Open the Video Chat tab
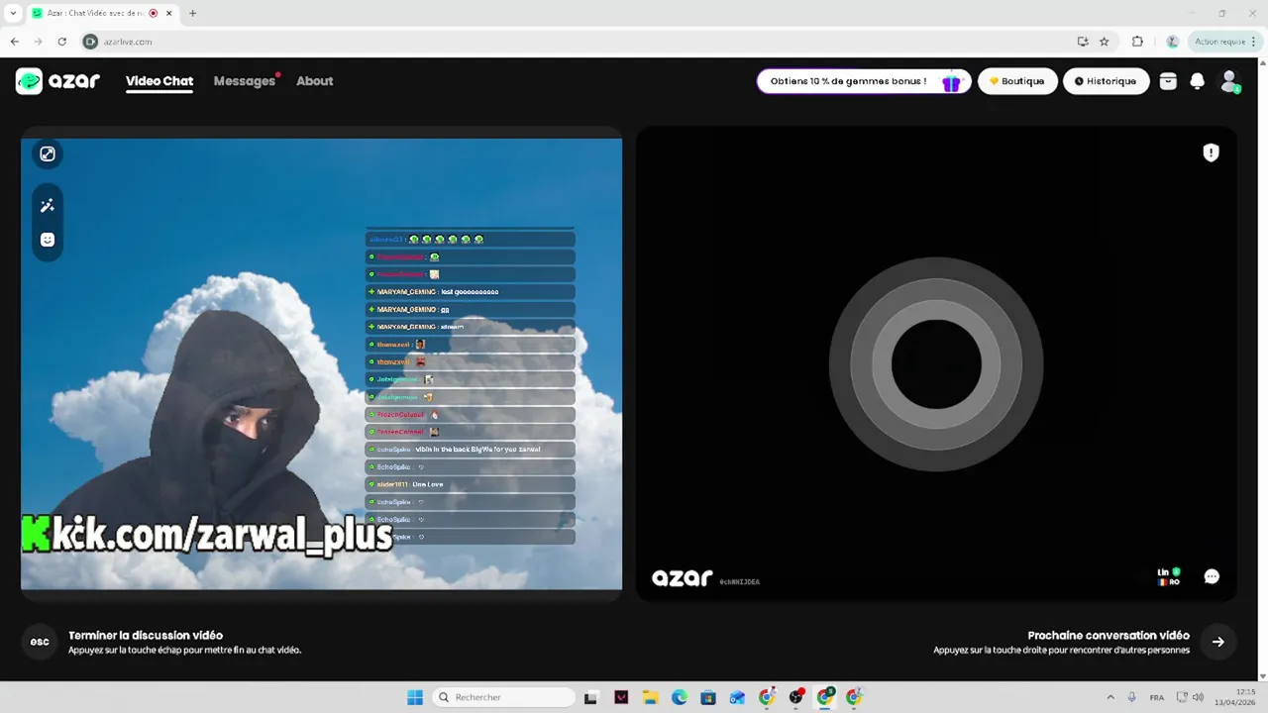 pyautogui.click(x=159, y=81)
